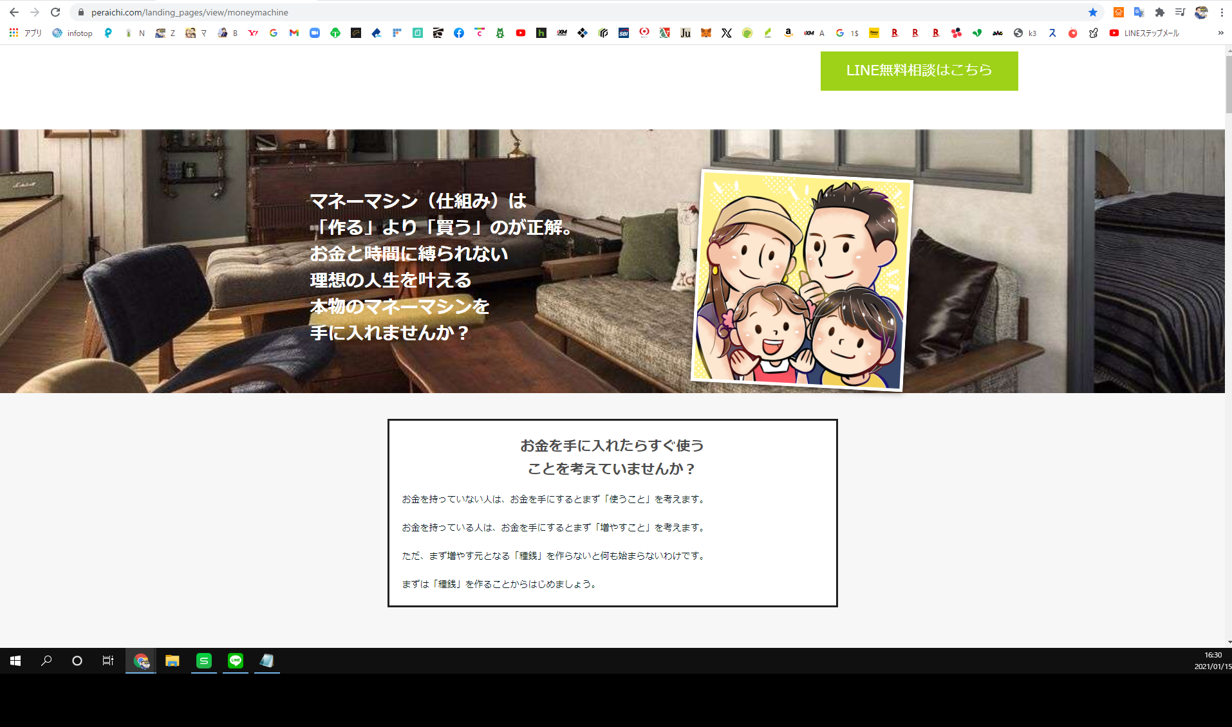Open the SBI bookmark

(x=624, y=33)
